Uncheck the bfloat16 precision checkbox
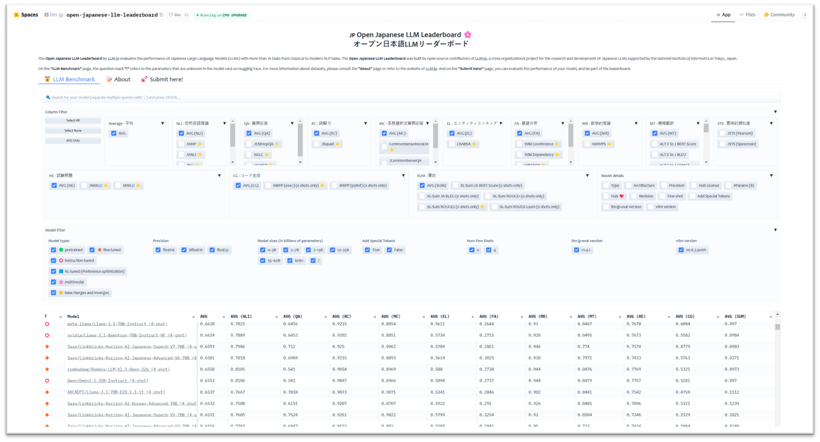 click(184, 250)
